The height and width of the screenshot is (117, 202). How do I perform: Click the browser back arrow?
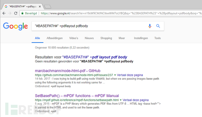tap(4, 13)
